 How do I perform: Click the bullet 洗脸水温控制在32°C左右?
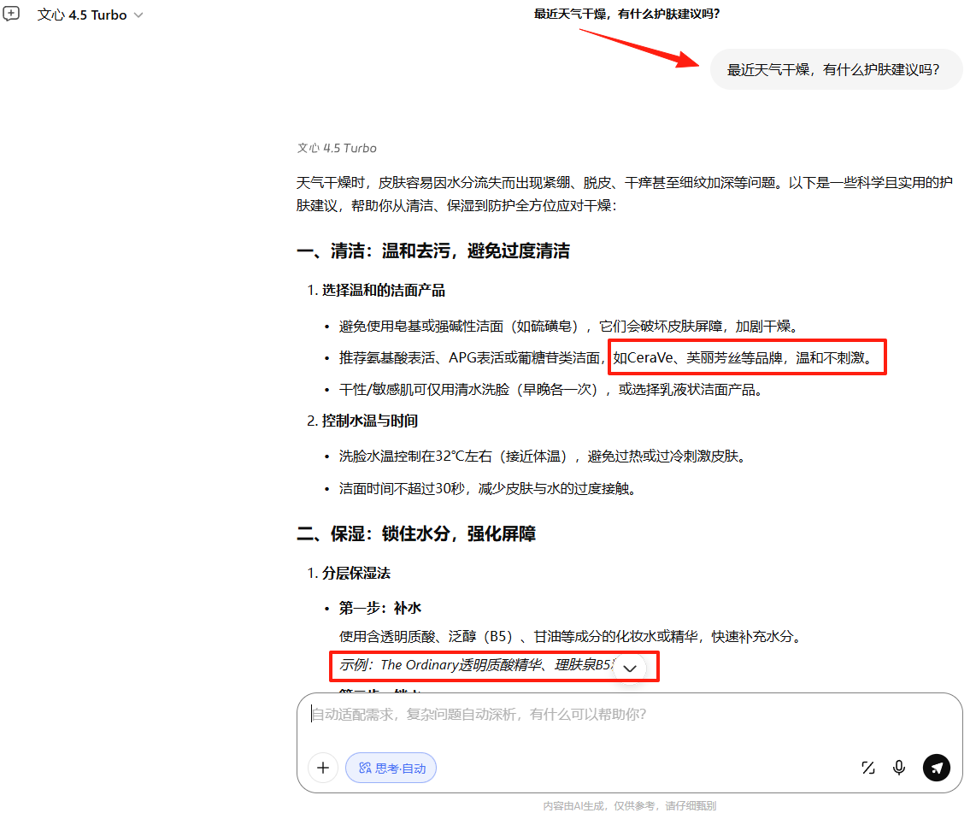pos(542,457)
